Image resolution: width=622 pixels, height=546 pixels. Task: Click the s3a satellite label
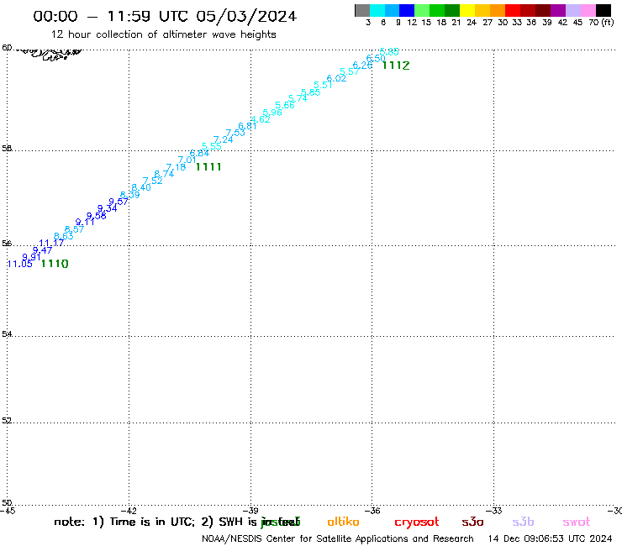click(x=472, y=522)
